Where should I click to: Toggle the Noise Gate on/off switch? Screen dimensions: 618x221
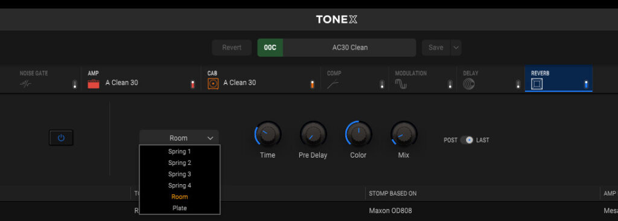click(75, 85)
